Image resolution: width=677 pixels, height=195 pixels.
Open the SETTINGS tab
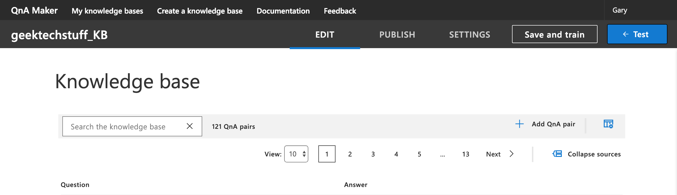point(469,34)
